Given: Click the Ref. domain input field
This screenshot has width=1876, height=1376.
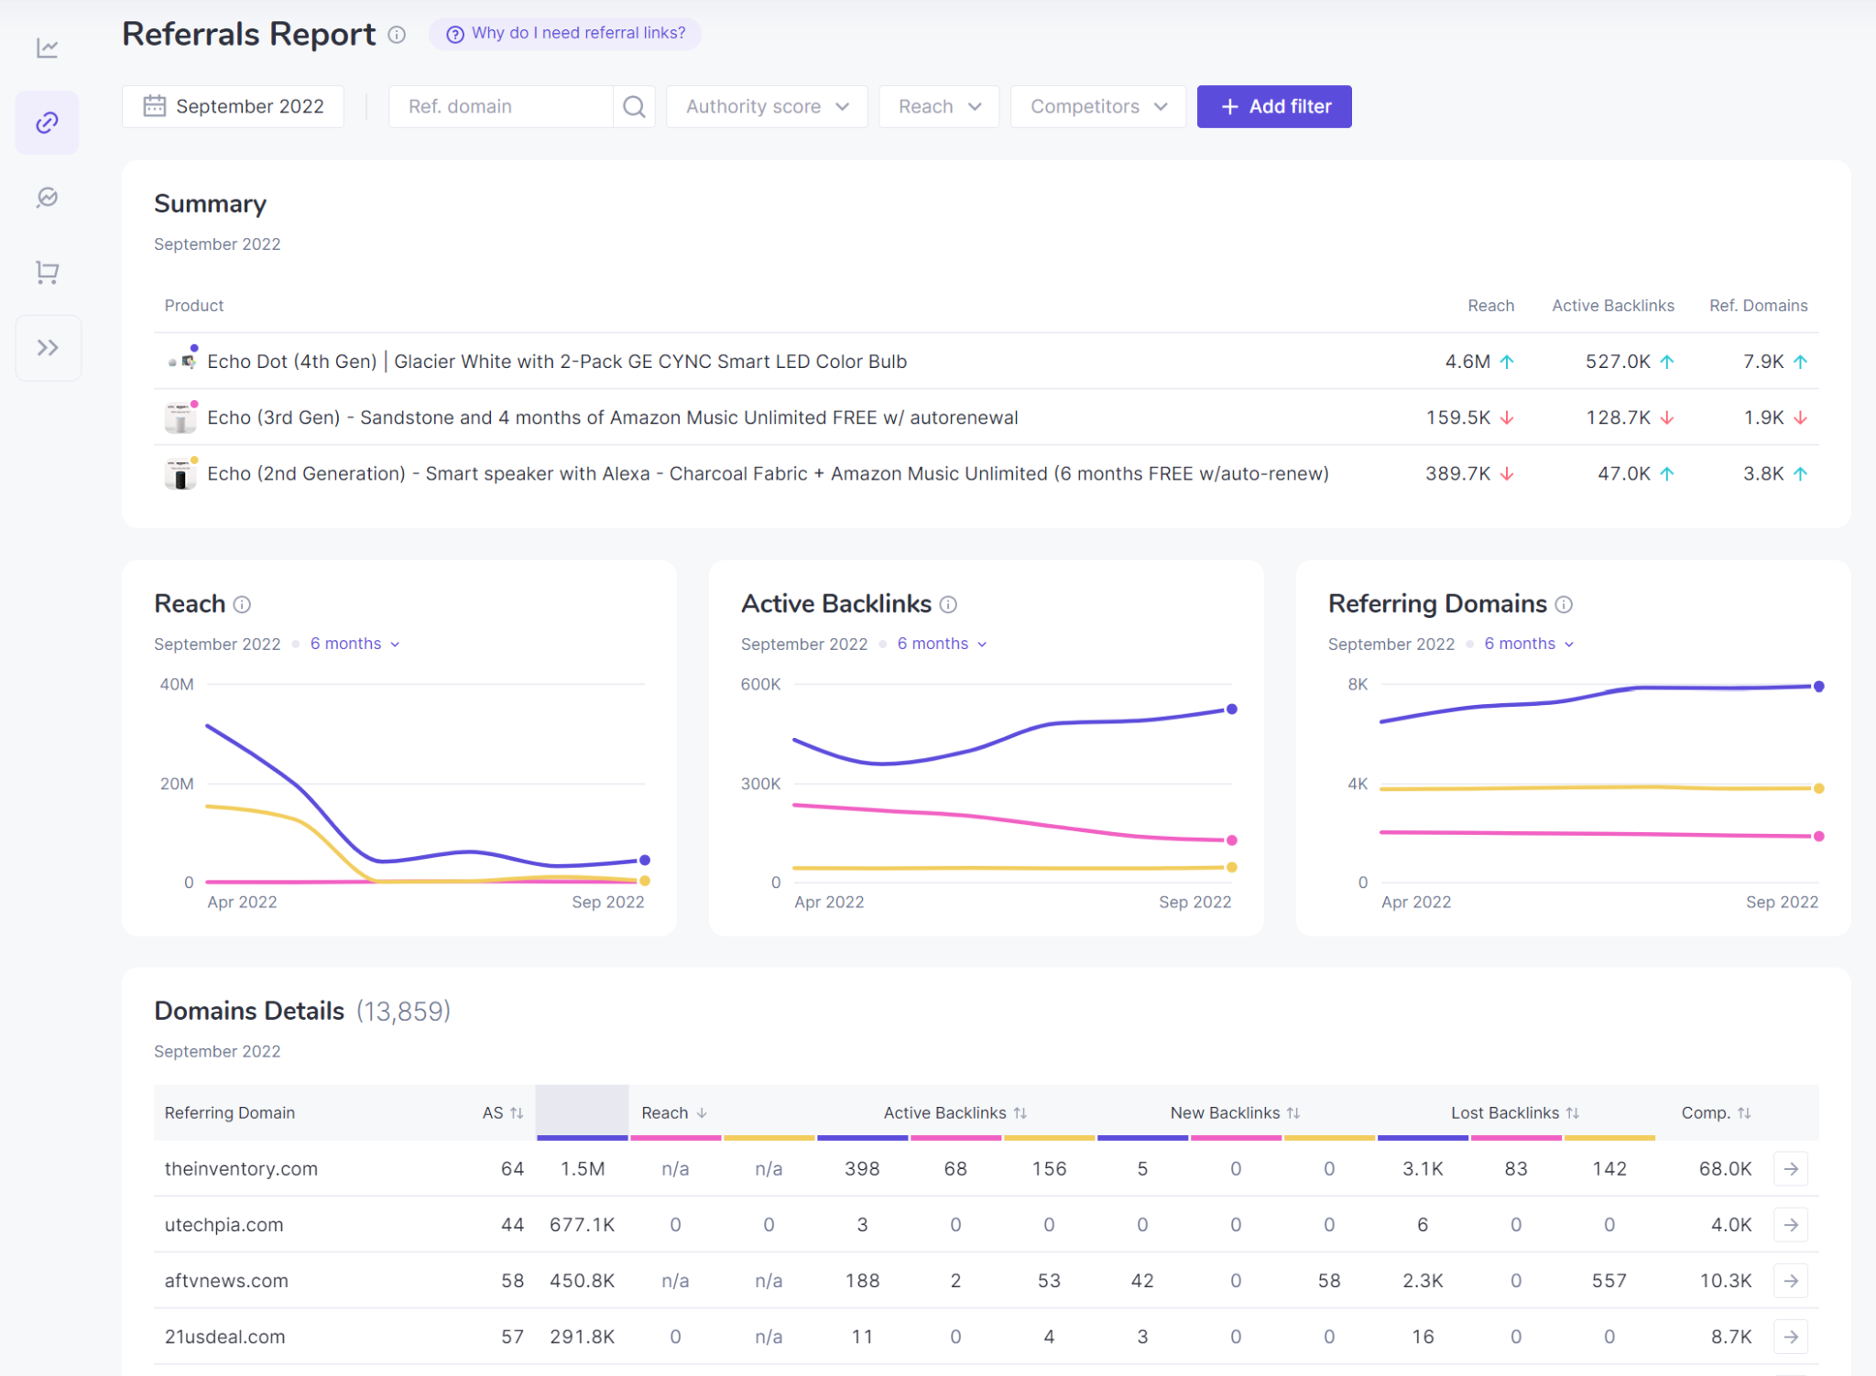Looking at the screenshot, I should coord(500,107).
